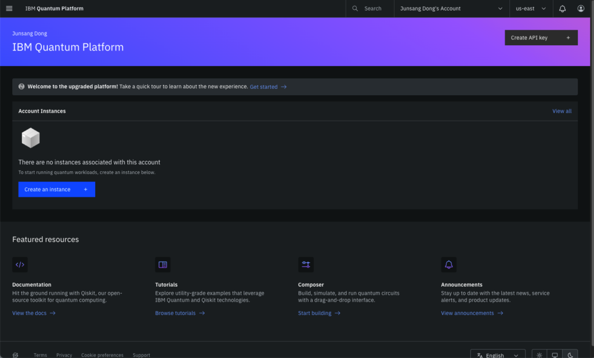Open the English language dropdown

click(x=498, y=355)
